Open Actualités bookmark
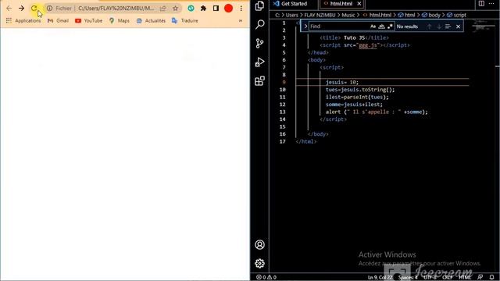Image resolution: width=500 pixels, height=281 pixels. point(151,21)
